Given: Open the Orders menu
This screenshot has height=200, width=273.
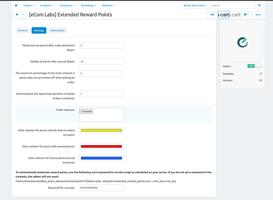Looking at the screenshot, I should tap(29, 5).
